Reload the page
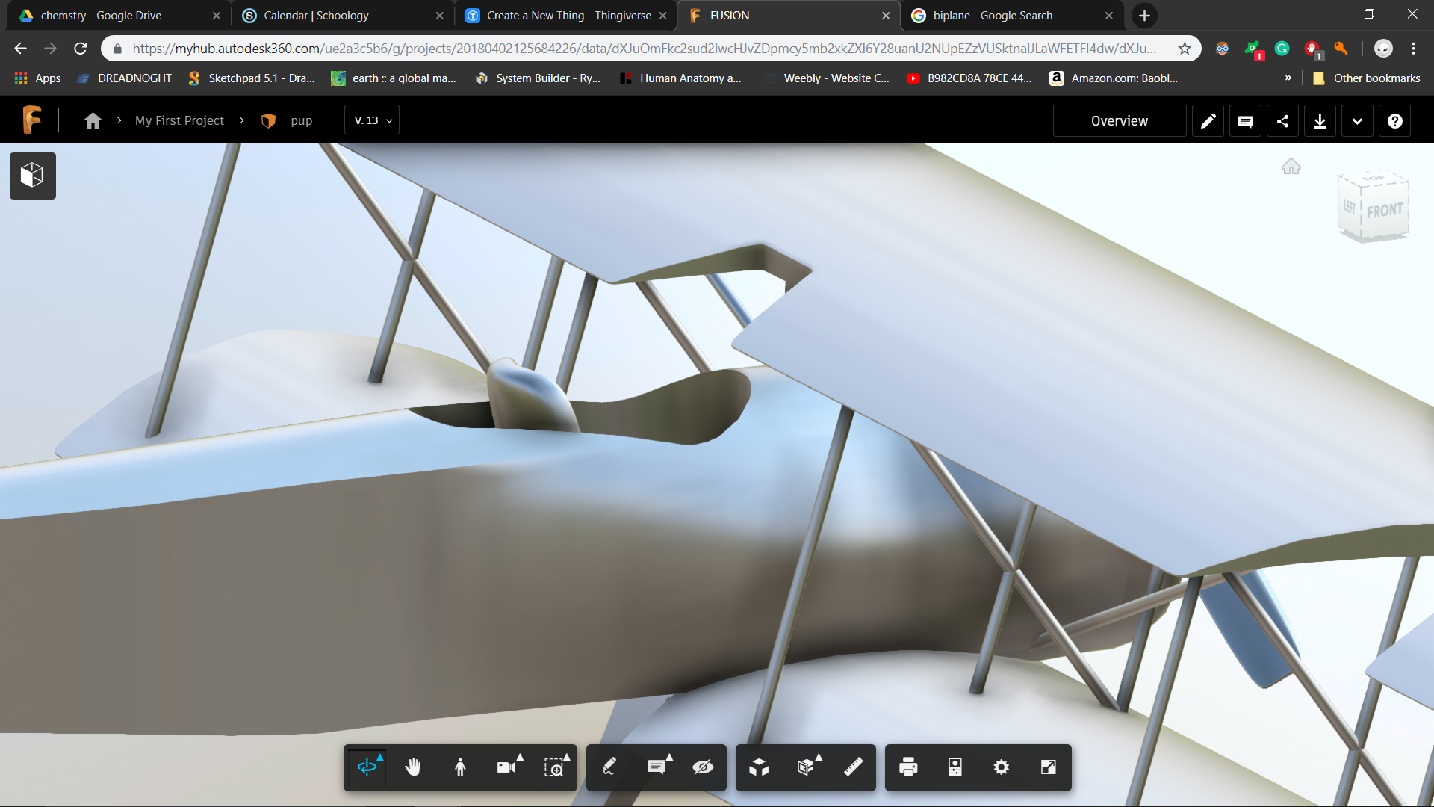1434x807 pixels. click(81, 49)
